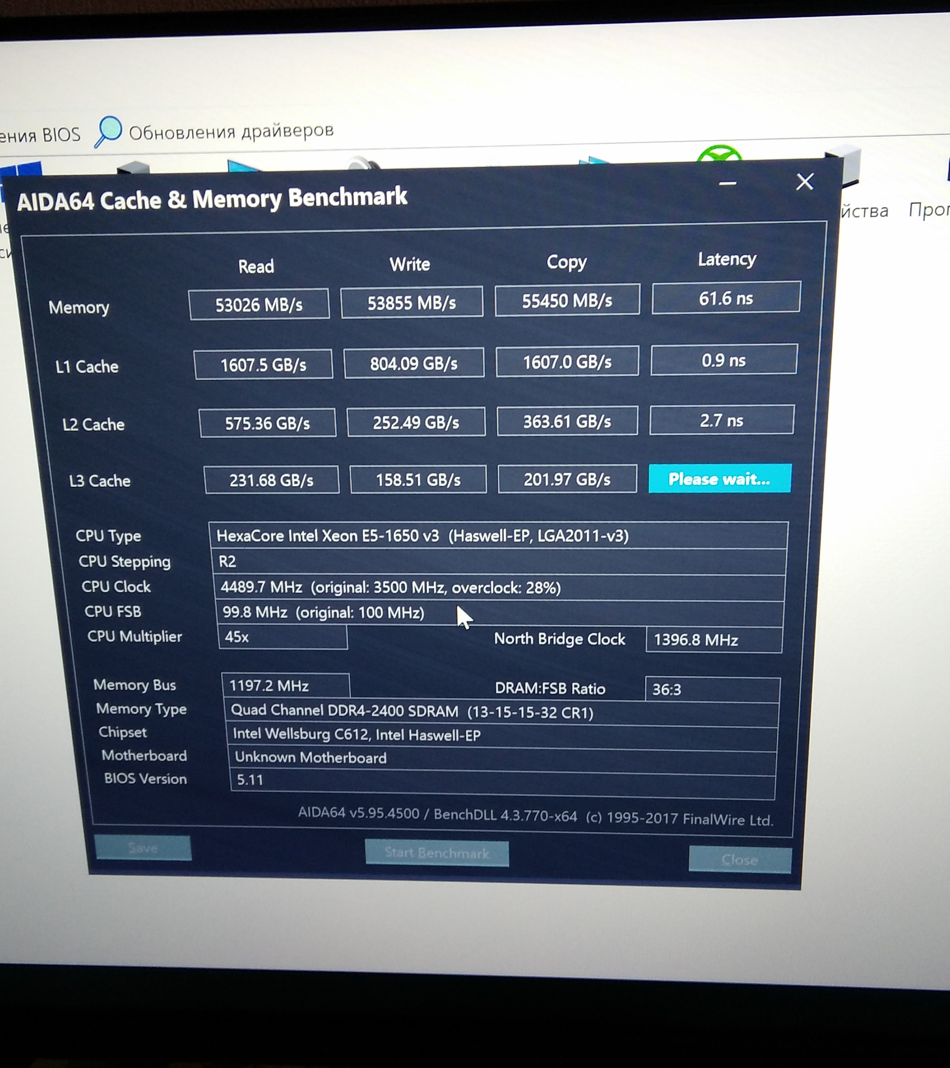Click the L3 Cache Please wait cell

[719, 479]
